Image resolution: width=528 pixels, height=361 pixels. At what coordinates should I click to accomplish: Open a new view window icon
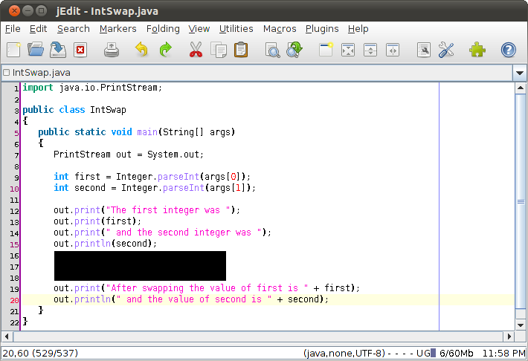pyautogui.click(x=326, y=50)
